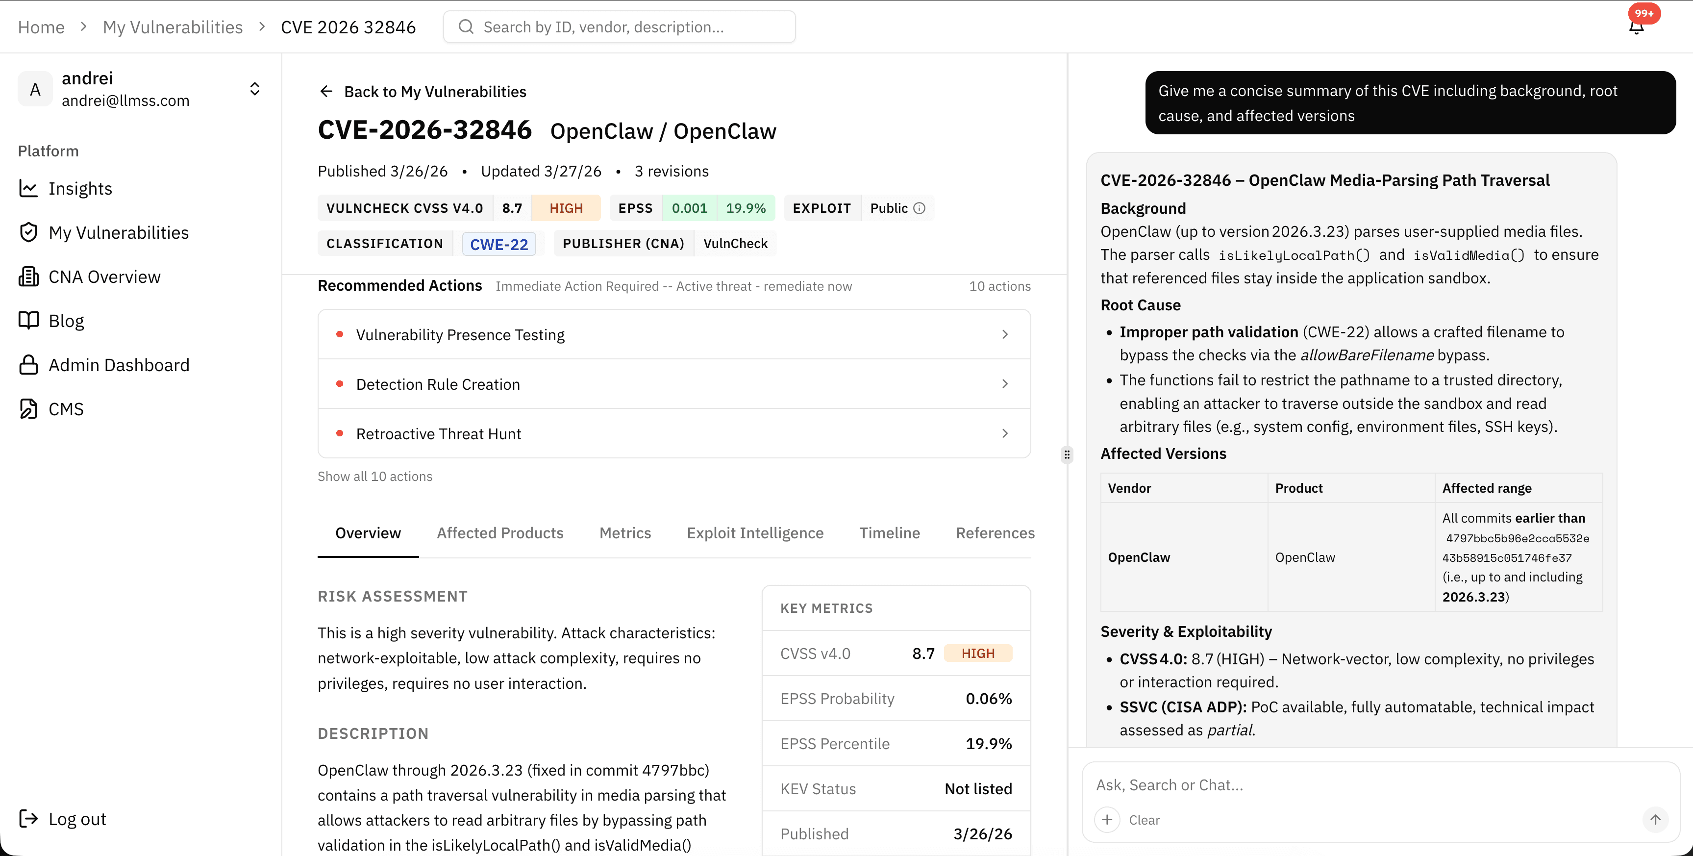Open the notifications bell
Viewport: 1693px width, 856px height.
(x=1637, y=27)
